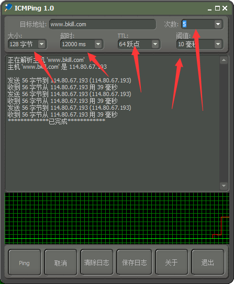Click the 目标地址 target address field
The image size is (234, 284).
click(103, 24)
